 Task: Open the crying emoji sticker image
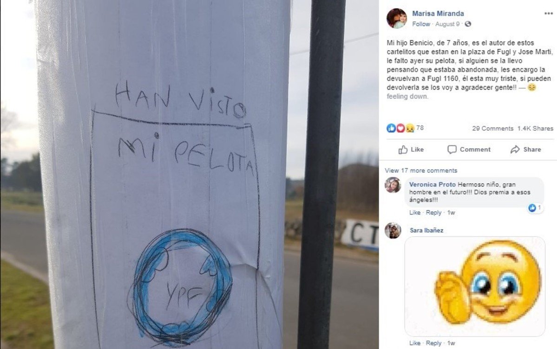pyautogui.click(x=475, y=286)
